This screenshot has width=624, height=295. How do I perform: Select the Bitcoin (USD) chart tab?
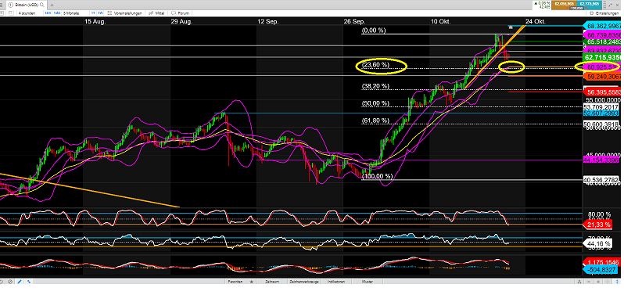26,5
